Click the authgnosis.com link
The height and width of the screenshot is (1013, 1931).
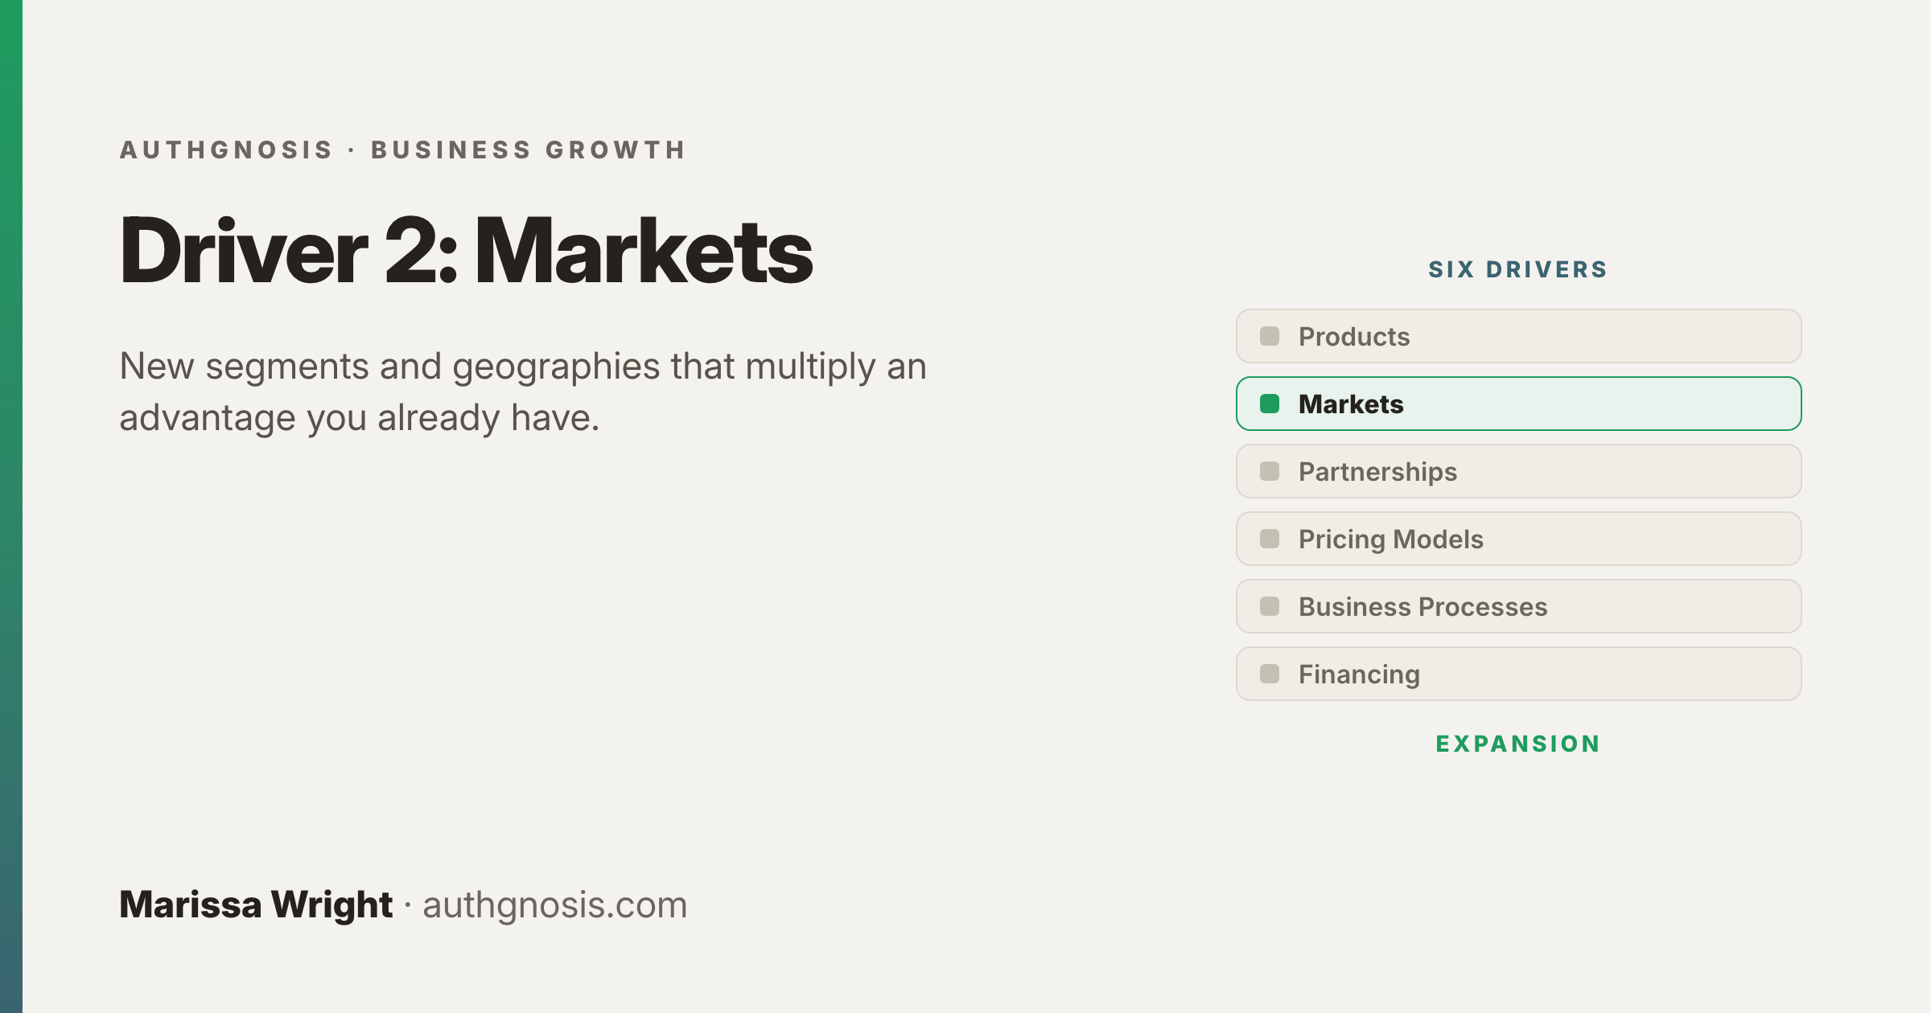[555, 905]
